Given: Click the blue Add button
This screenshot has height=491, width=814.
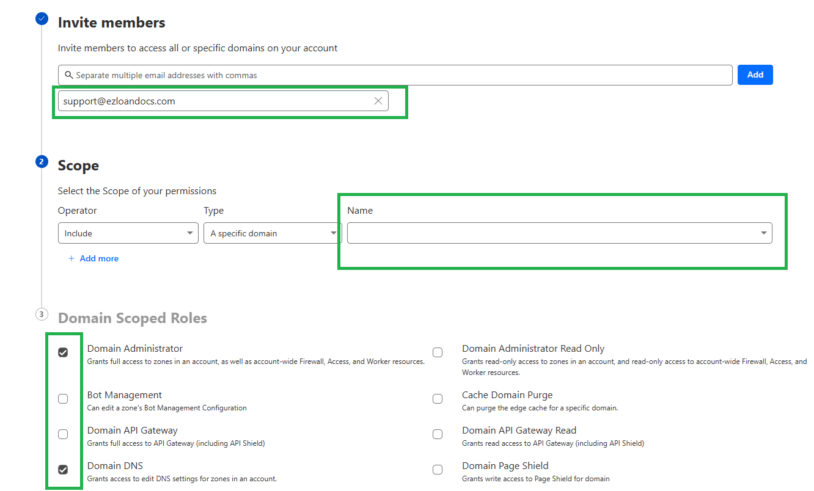Looking at the screenshot, I should [755, 75].
